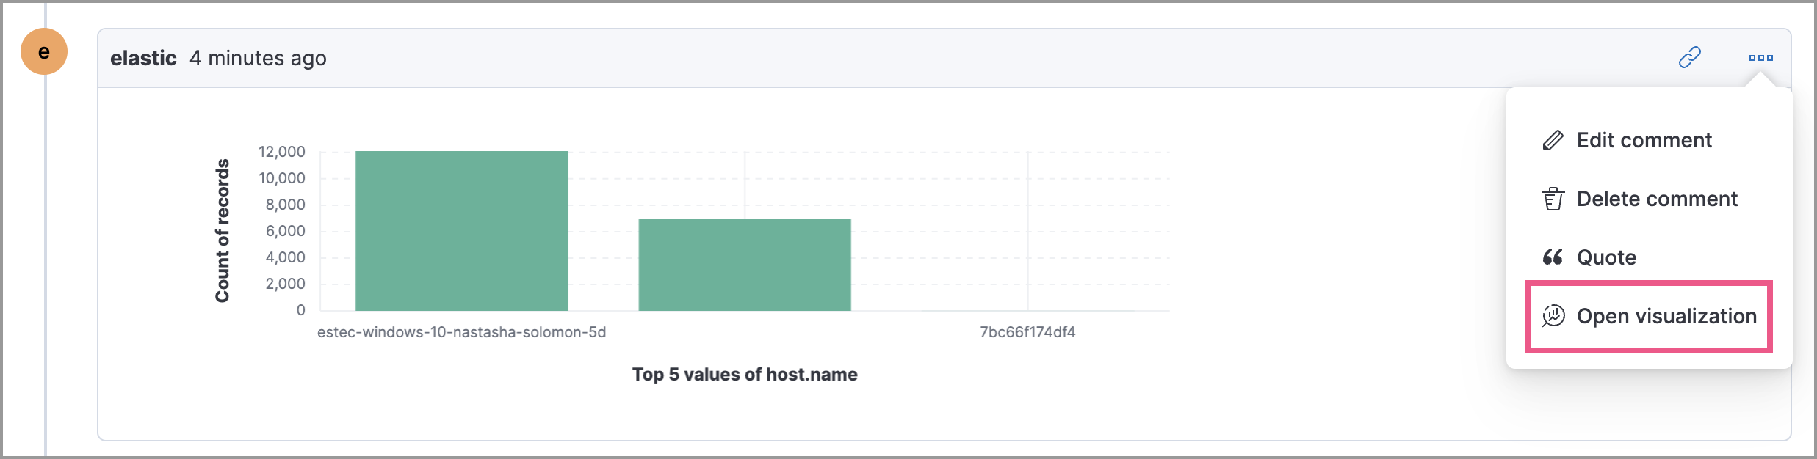Click the elastic username label
This screenshot has height=459, width=1817.
[x=145, y=58]
